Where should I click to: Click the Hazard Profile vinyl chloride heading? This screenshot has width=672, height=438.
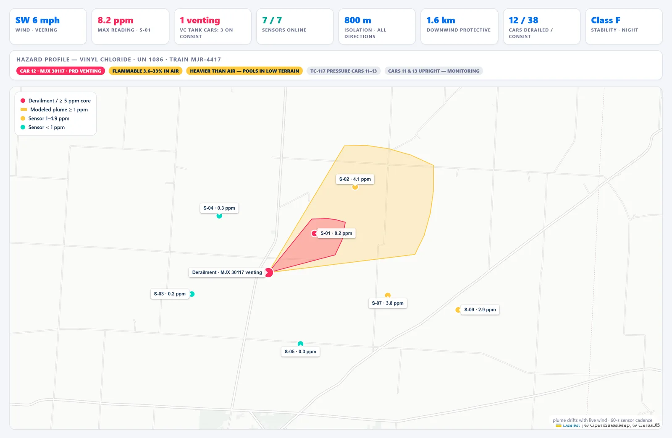coord(119,60)
